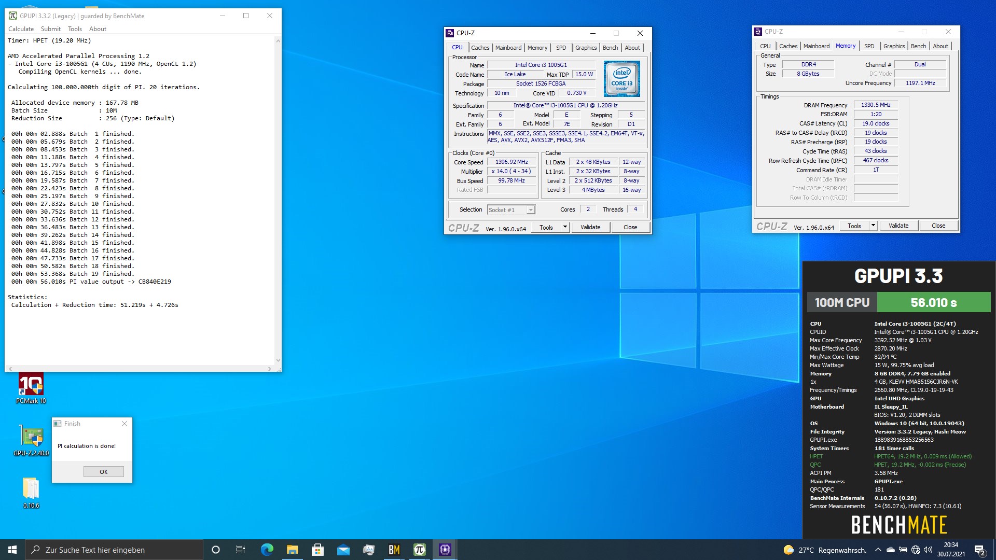
Task: Open Mail app from taskbar
Action: coord(343,550)
